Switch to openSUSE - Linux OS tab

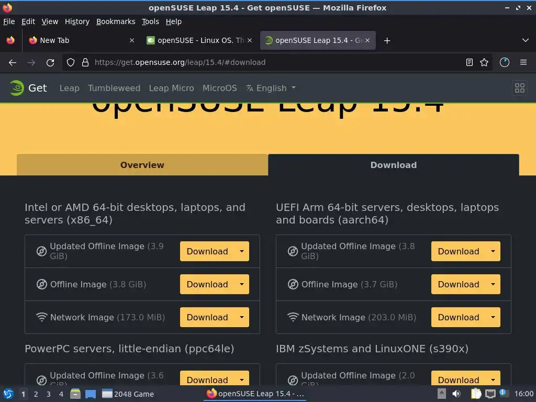[200, 40]
